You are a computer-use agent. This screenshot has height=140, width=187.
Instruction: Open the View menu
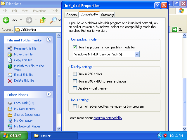(x=25, y=11)
